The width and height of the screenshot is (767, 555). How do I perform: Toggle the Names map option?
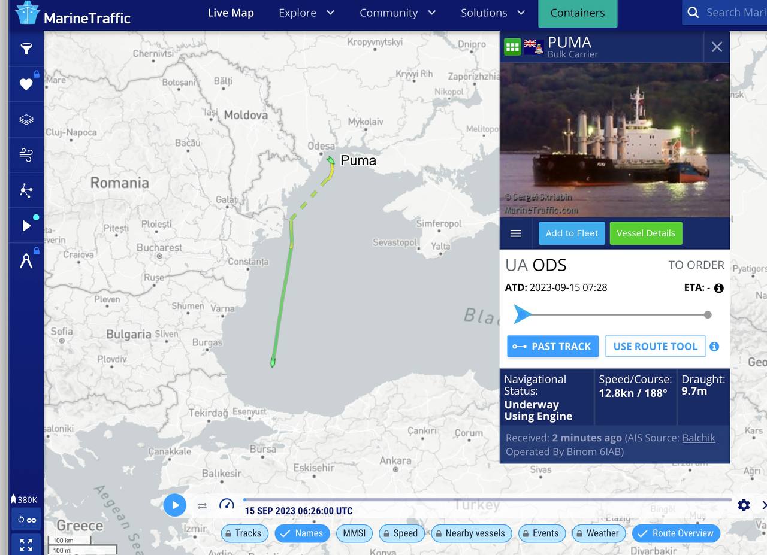tap(302, 533)
